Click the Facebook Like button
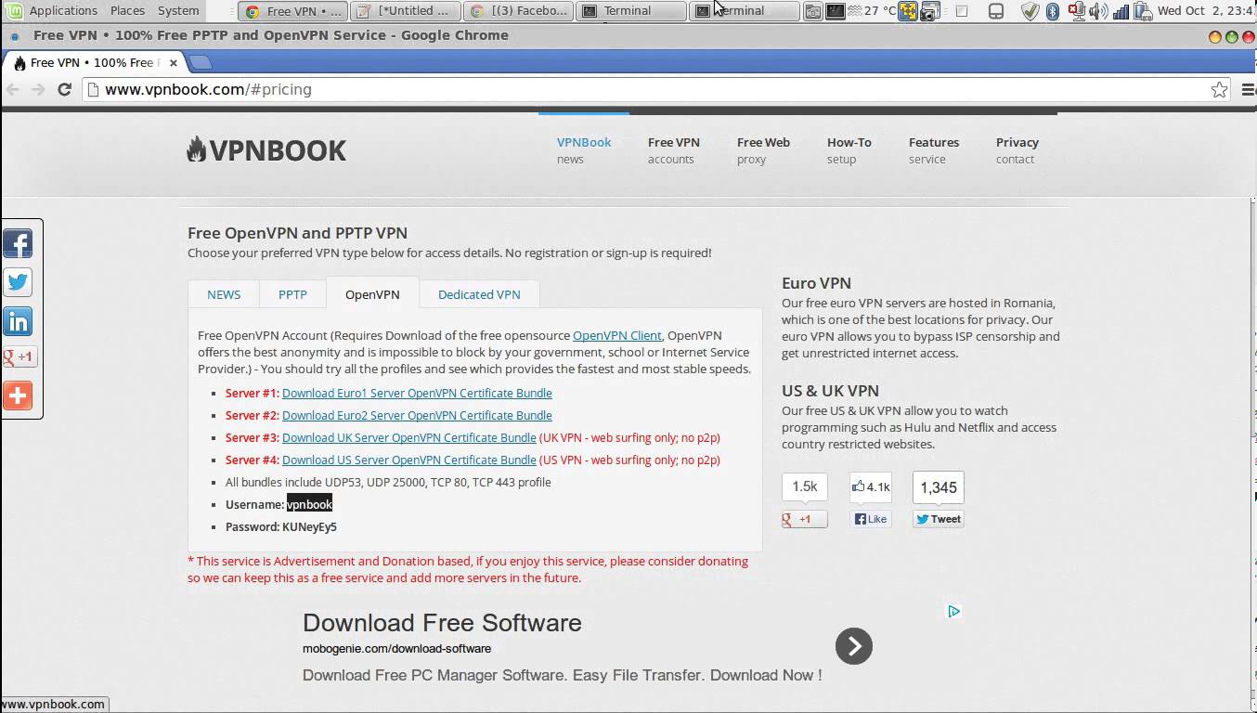Viewport: 1257px width, 713px height. pos(871,519)
